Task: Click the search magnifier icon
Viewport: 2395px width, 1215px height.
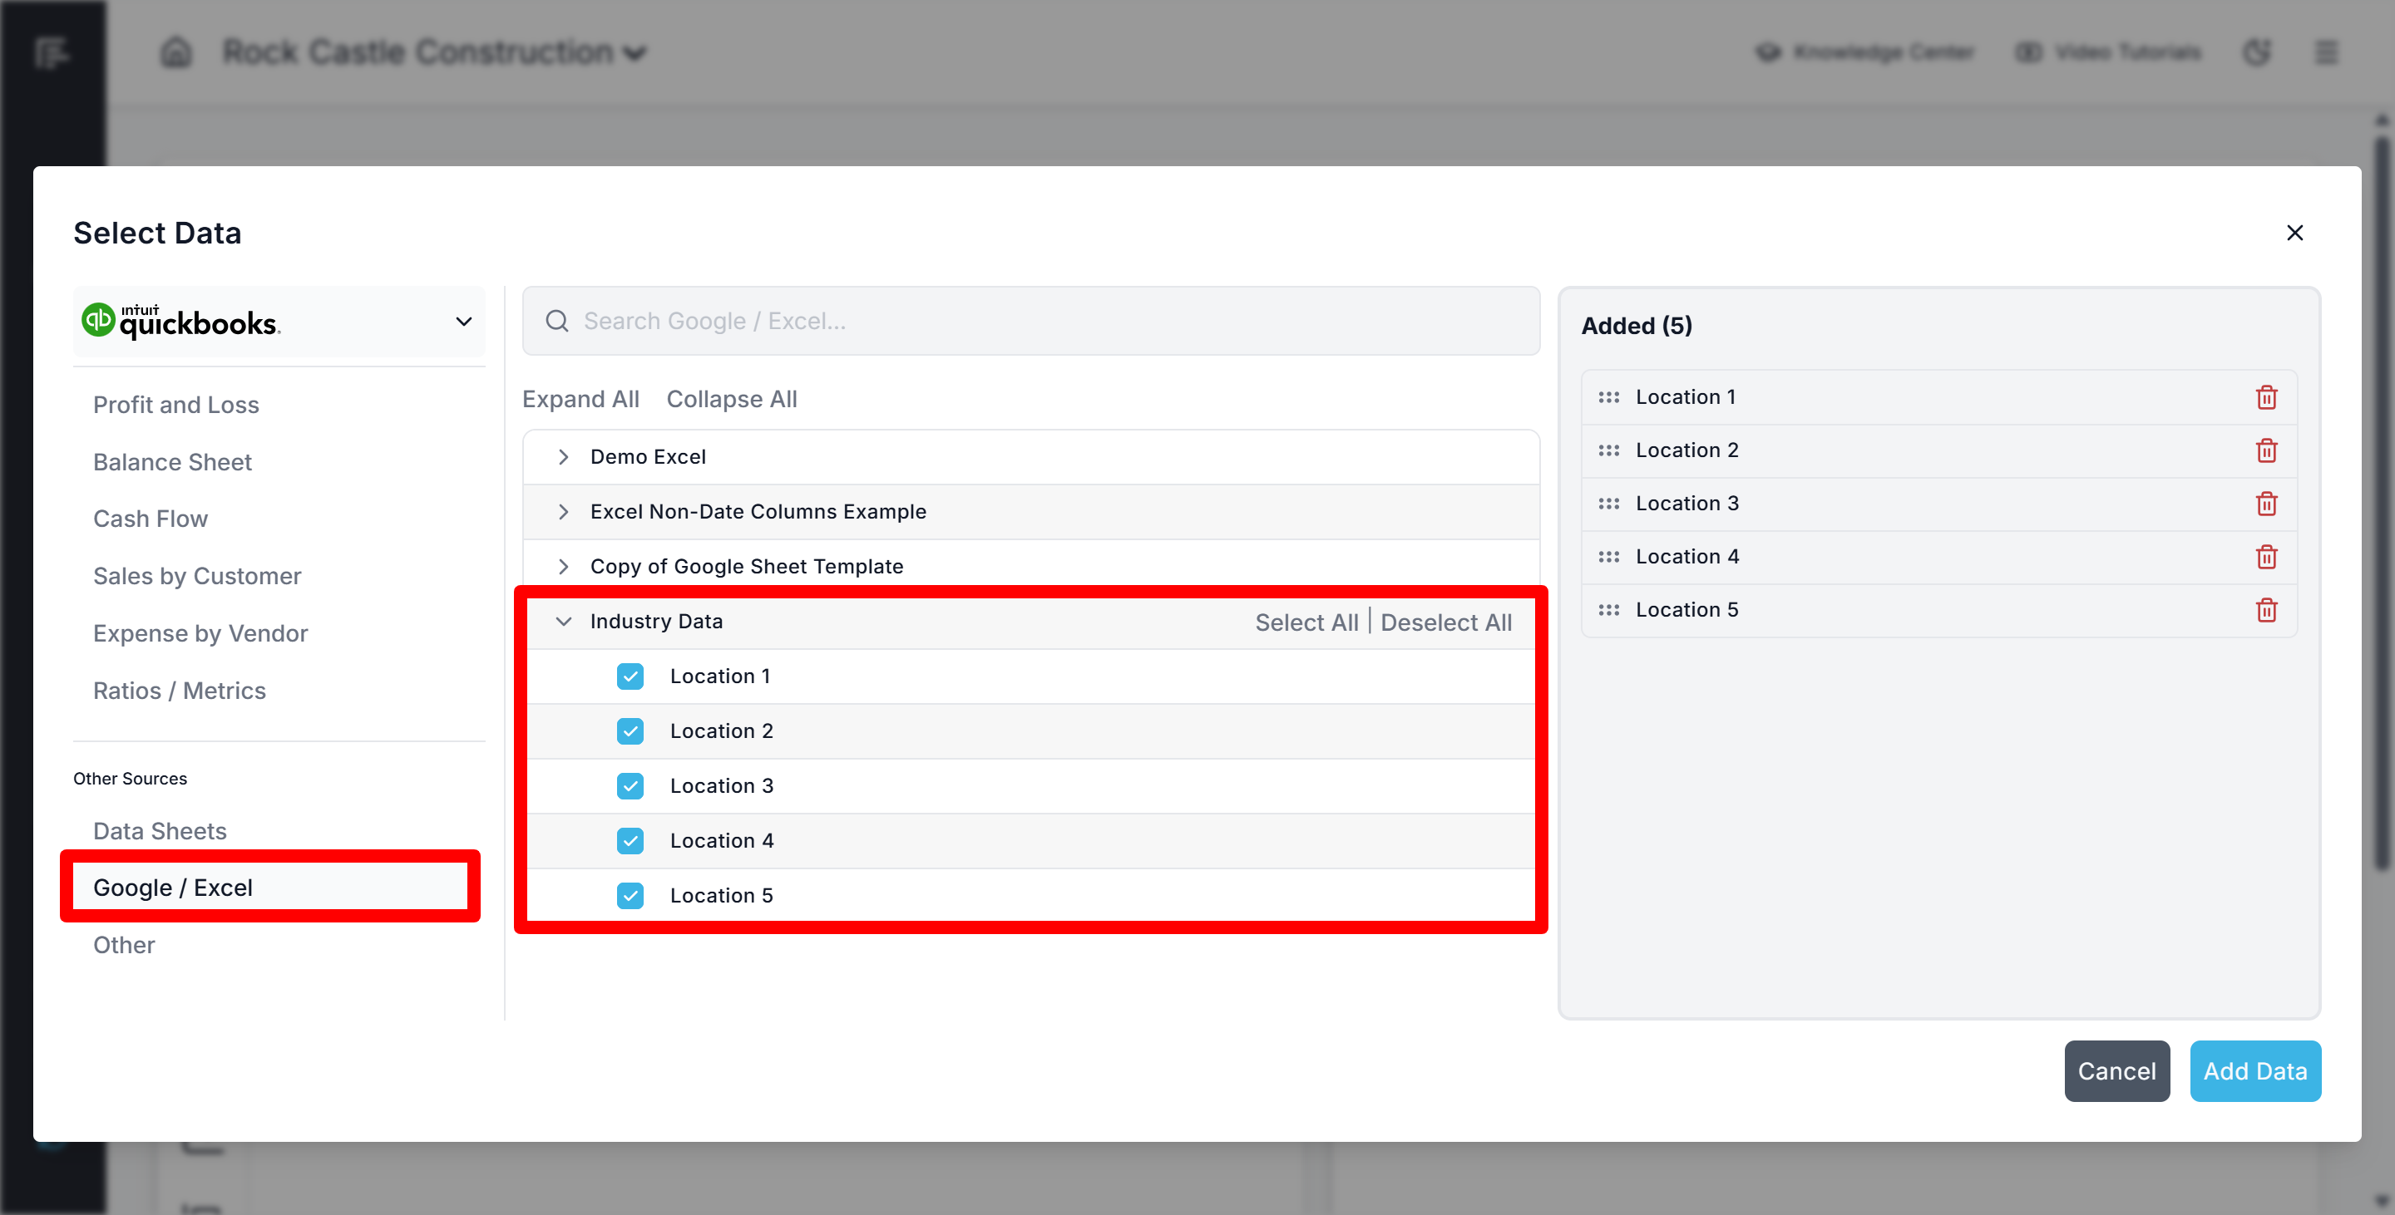Action: point(557,321)
